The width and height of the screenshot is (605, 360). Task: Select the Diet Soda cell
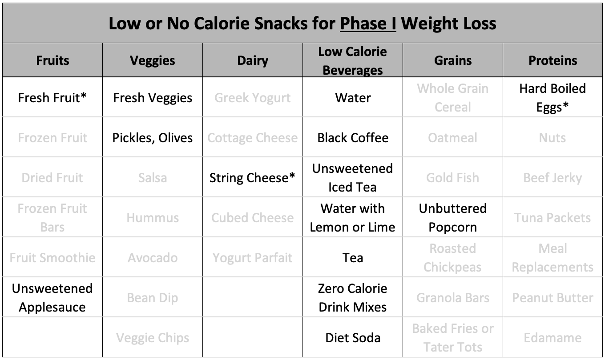tap(353, 338)
